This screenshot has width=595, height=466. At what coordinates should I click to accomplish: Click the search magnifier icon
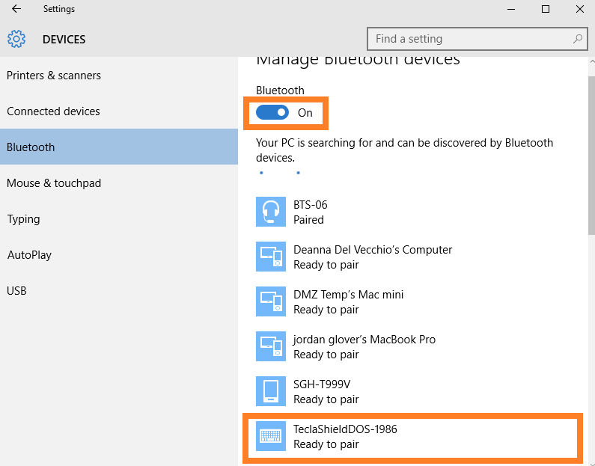point(577,39)
